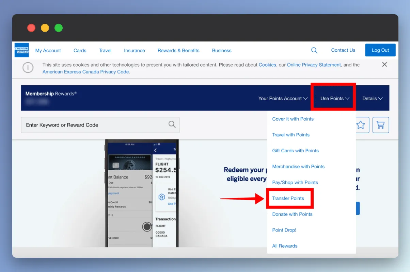Select Merchandise with Points
Image resolution: width=410 pixels, height=272 pixels.
coord(298,167)
